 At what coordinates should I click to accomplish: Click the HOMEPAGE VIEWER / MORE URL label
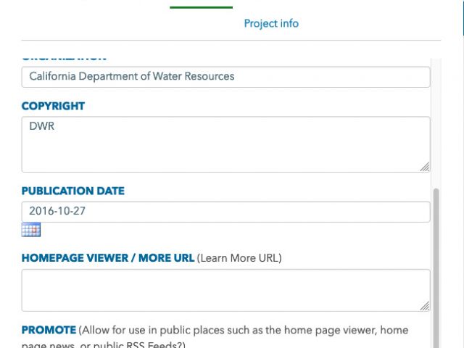tap(108, 258)
